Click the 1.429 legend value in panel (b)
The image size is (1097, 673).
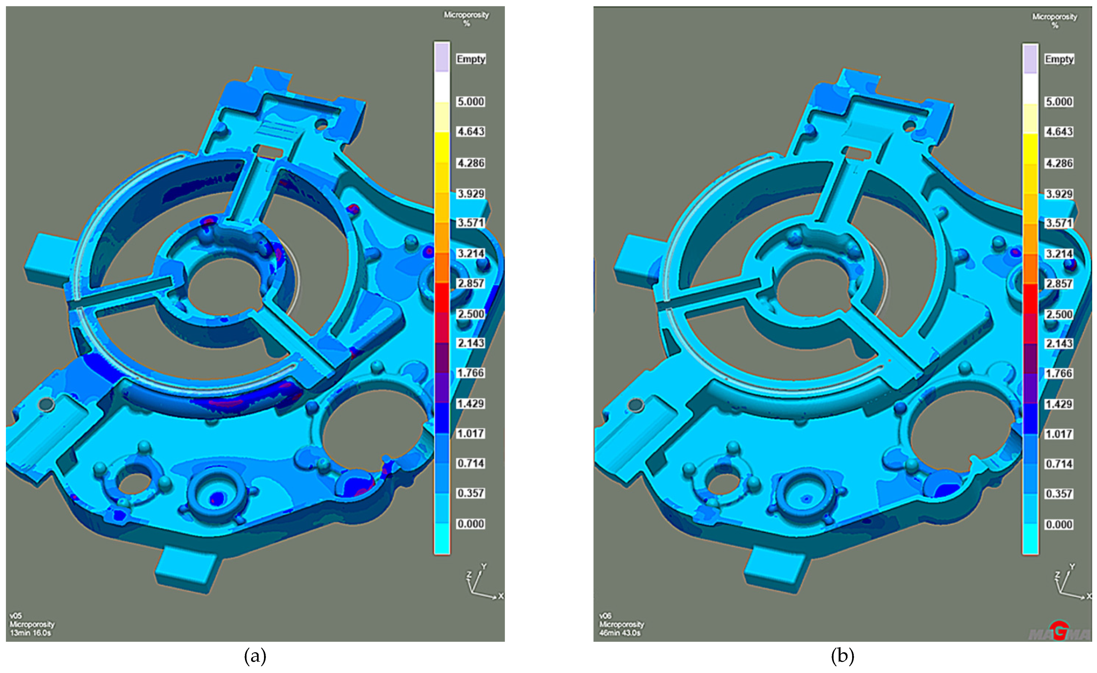1059,404
